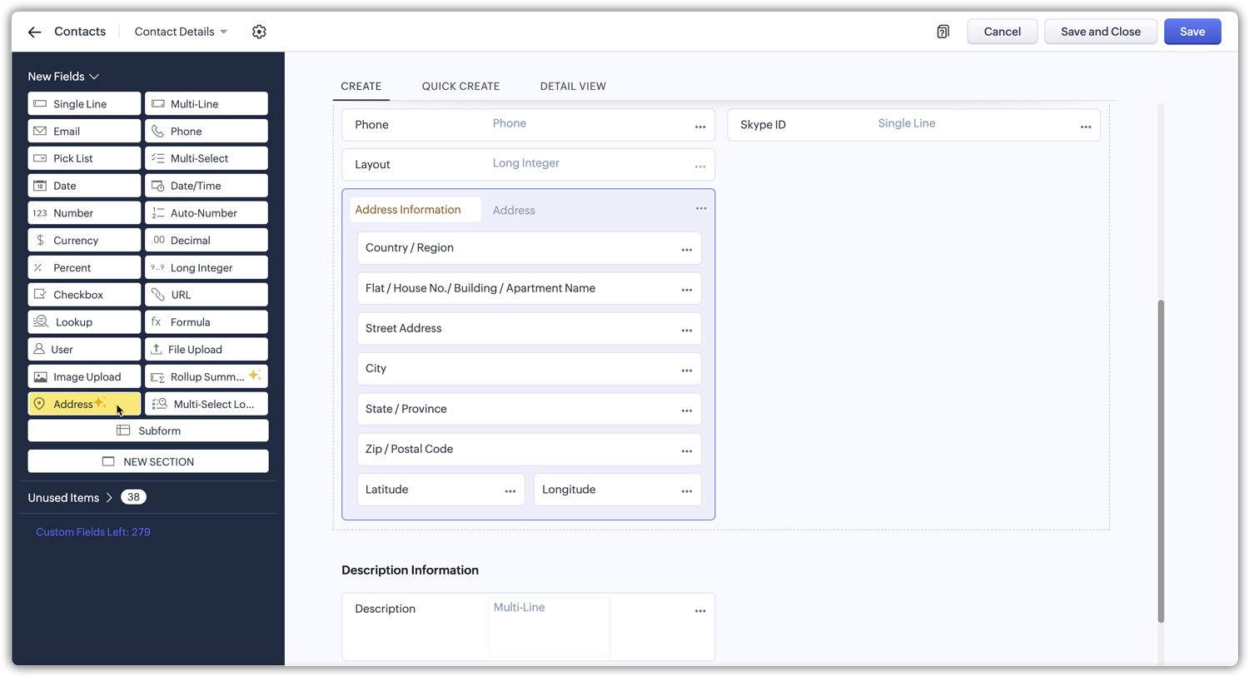Open the DETAIL VIEW tab
The height and width of the screenshot is (677, 1249).
click(x=573, y=86)
